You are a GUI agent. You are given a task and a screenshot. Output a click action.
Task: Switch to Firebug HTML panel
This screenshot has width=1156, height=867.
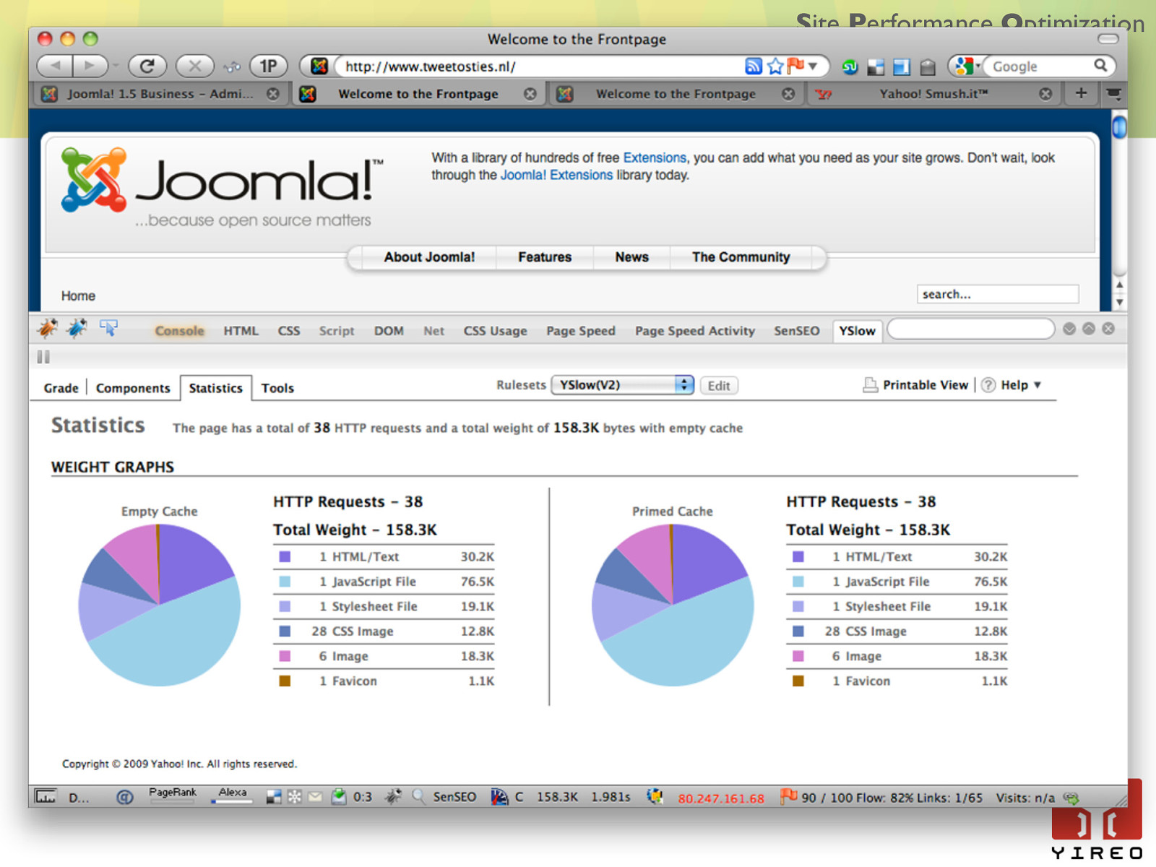point(241,331)
